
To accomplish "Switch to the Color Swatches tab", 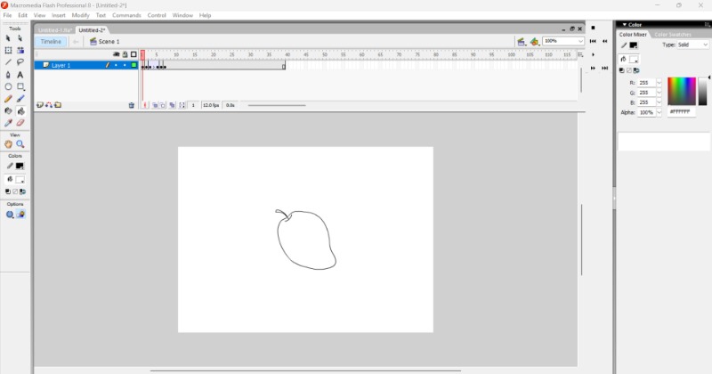I will point(672,35).
